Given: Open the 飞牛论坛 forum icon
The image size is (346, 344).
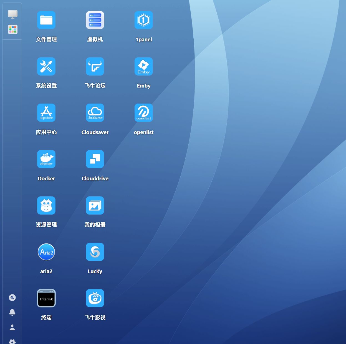Looking at the screenshot, I should [95, 66].
